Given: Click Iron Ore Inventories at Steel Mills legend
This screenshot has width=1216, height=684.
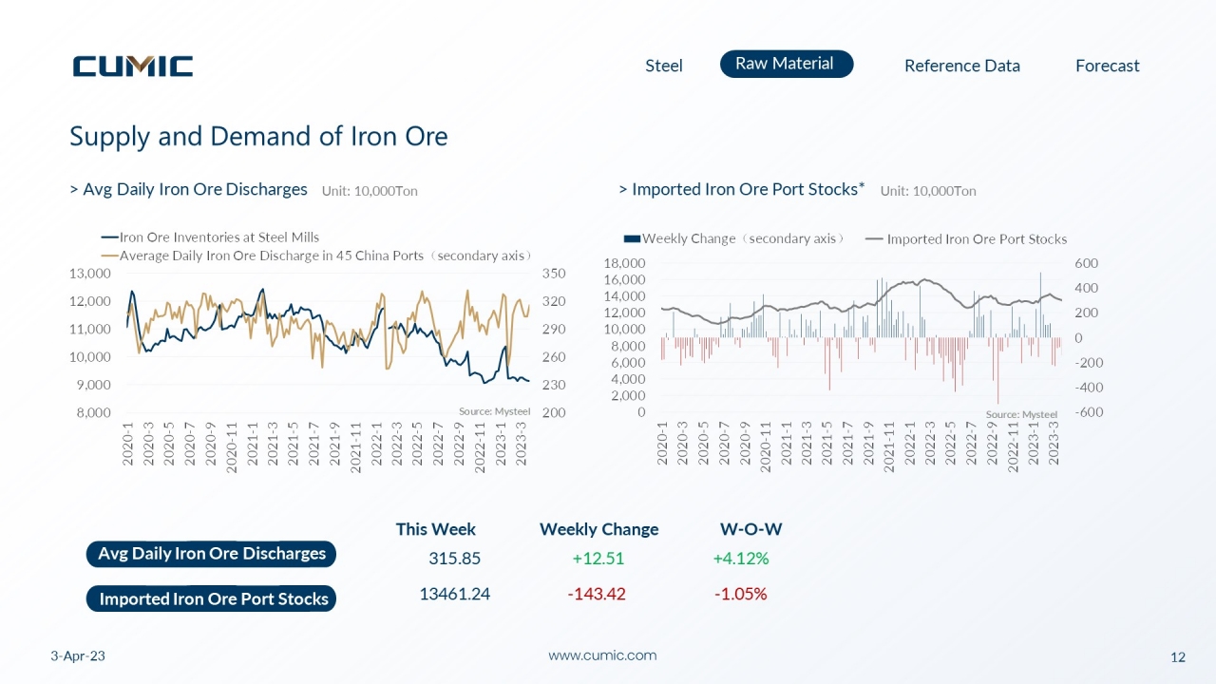Looking at the screenshot, I should 211,237.
